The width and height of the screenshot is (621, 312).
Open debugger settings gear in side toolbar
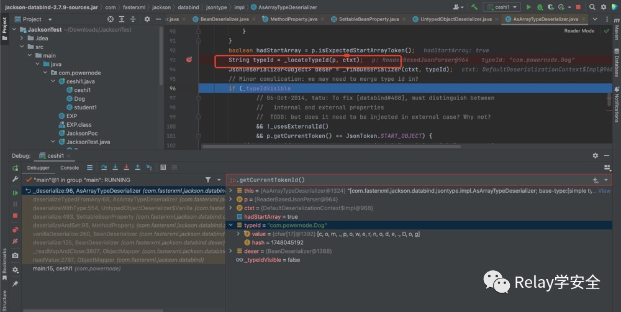(15, 270)
